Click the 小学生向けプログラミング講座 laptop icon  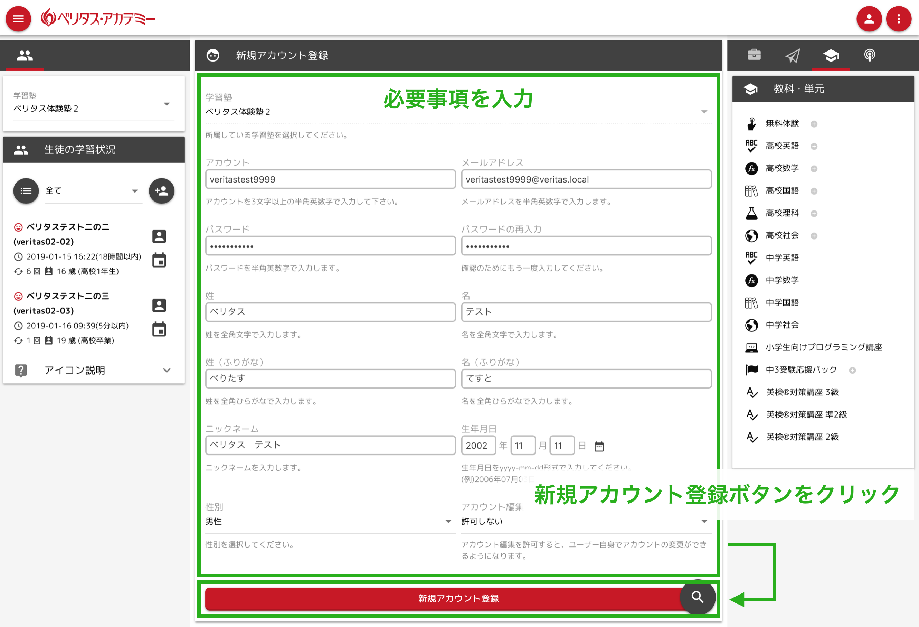coord(751,348)
